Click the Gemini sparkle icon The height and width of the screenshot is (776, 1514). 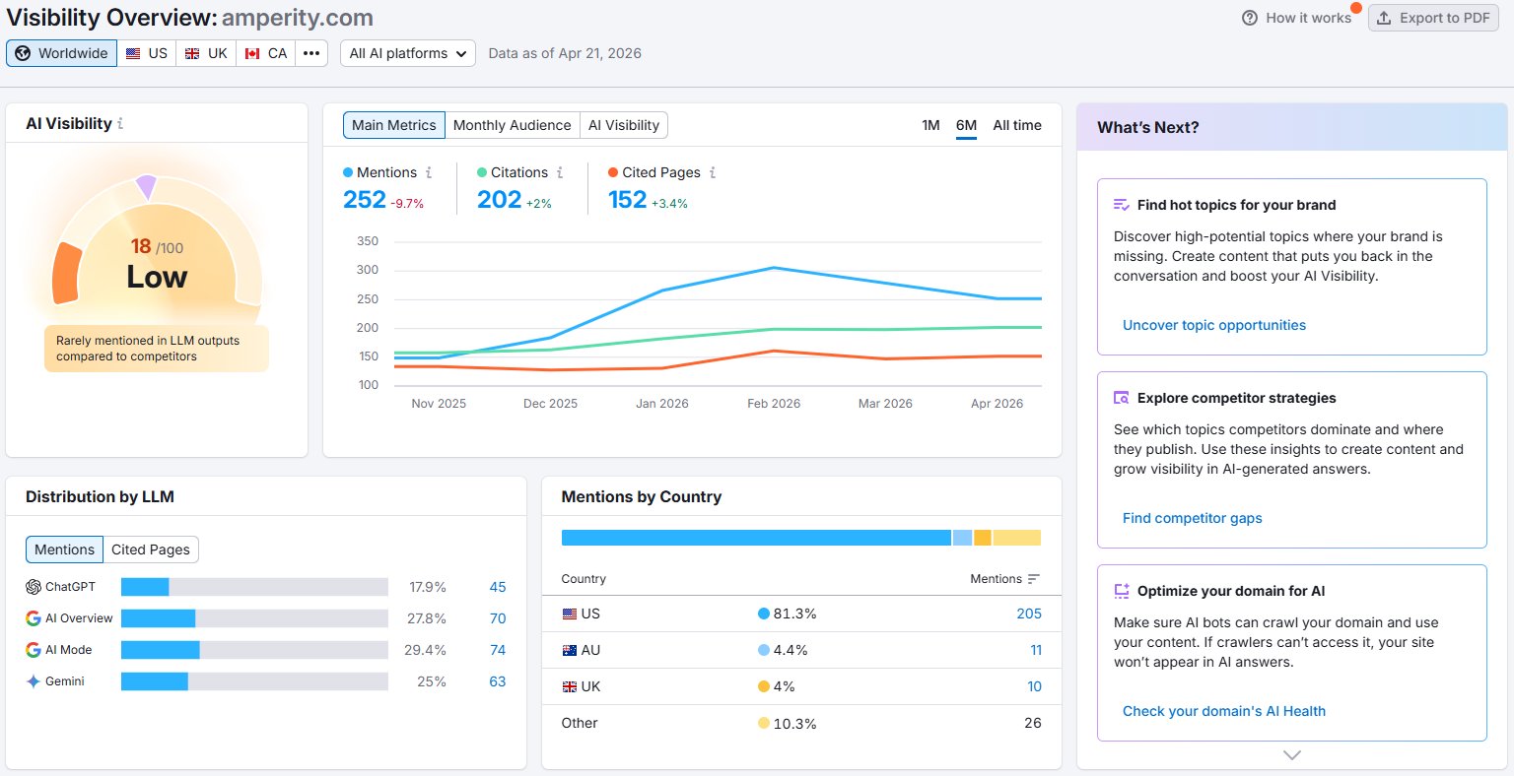pos(34,681)
